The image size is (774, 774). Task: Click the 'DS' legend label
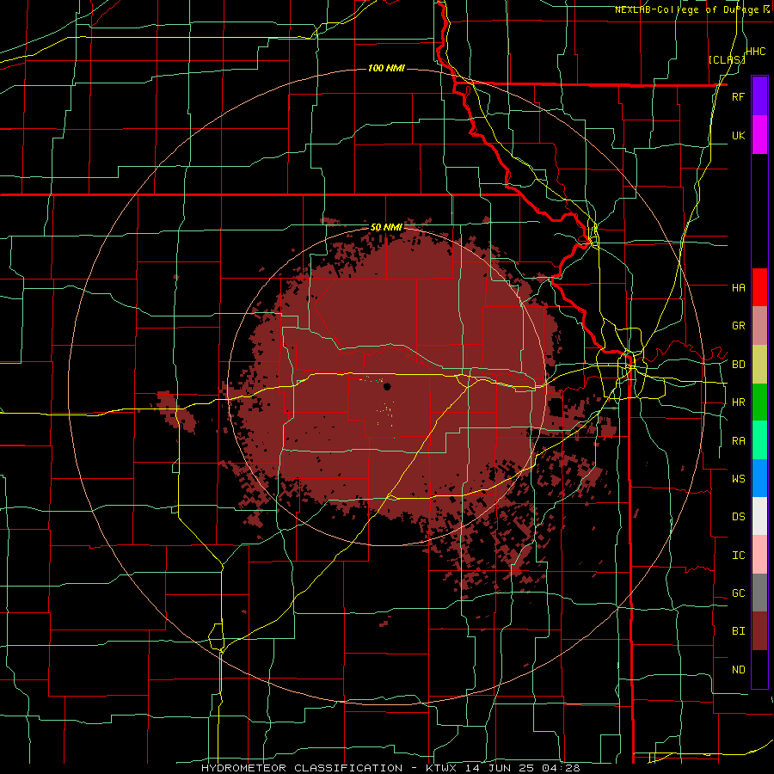pos(738,517)
